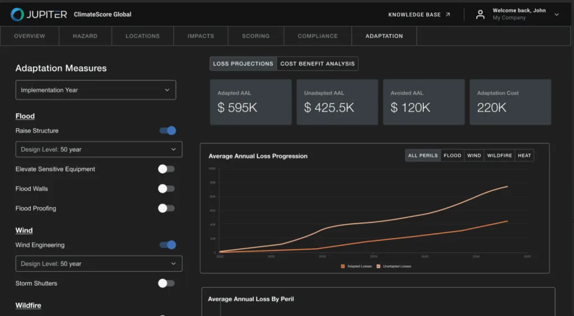This screenshot has height=316, width=574.
Task: Click the Jupiter logo icon
Action: point(17,15)
